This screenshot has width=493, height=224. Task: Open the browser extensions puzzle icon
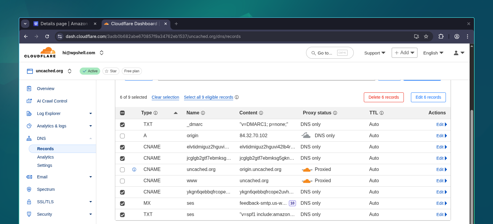tap(441, 36)
